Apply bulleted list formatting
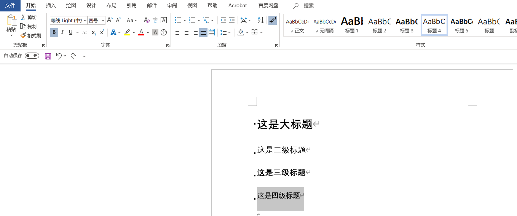Screen dimensions: 517x216 (x=178, y=20)
